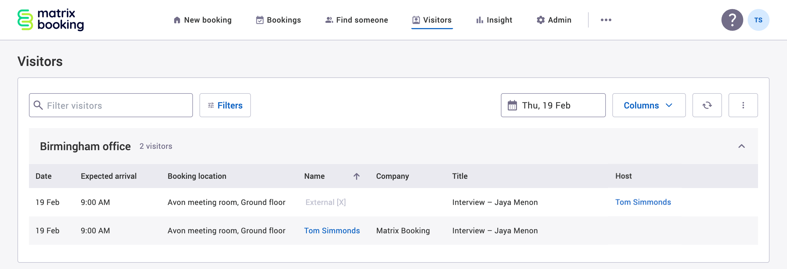The width and height of the screenshot is (787, 269).
Task: Click the Name column header
Action: [314, 176]
